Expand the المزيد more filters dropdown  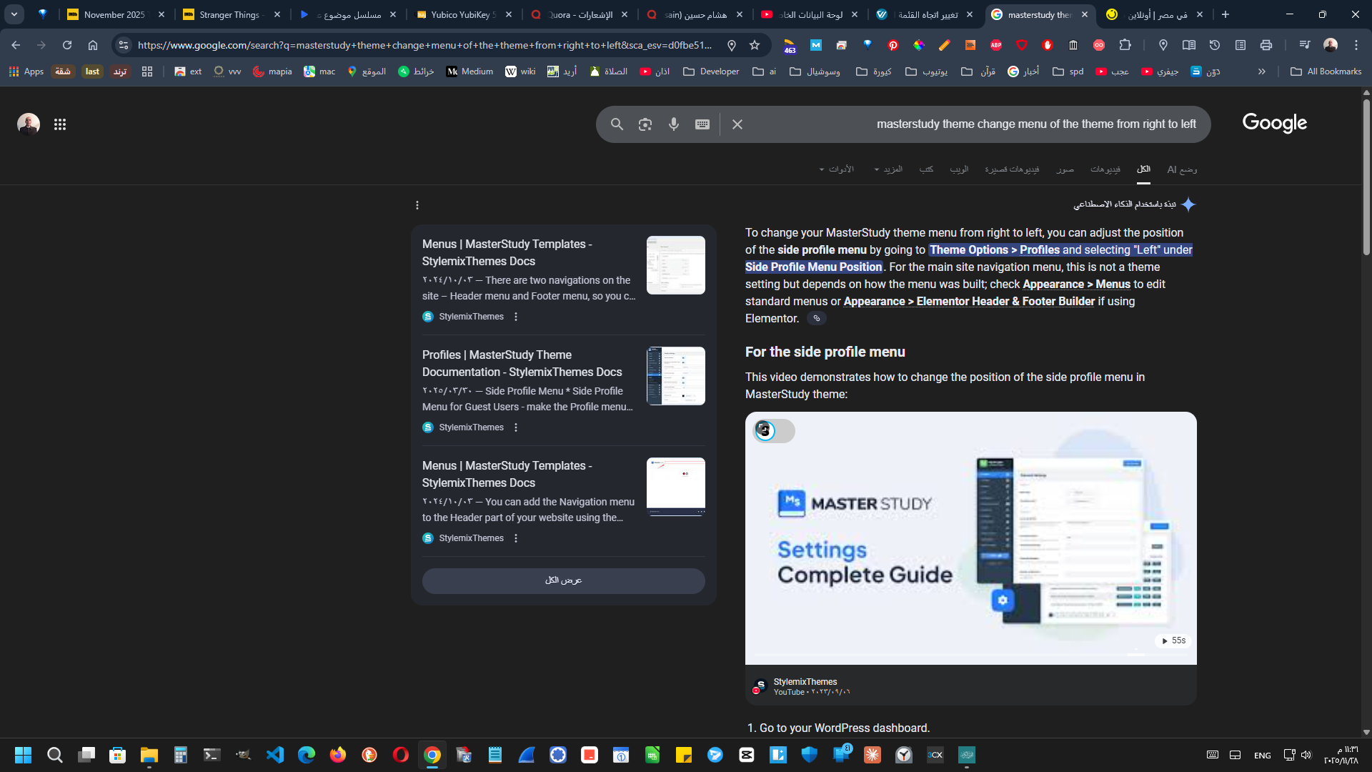click(888, 169)
